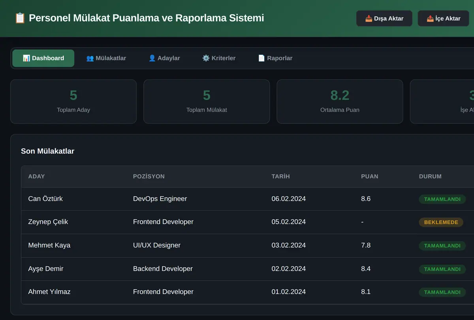Click the UI/UX Designer position cell
The height and width of the screenshot is (320, 474).
(x=157, y=245)
